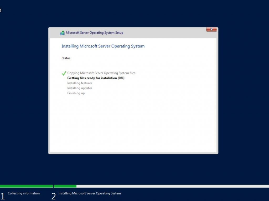Click the green checkmark marking completed step

point(64,73)
